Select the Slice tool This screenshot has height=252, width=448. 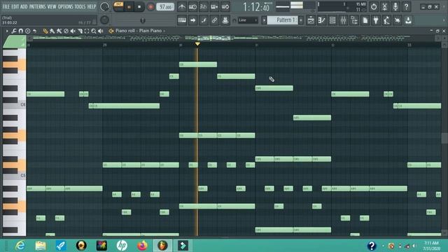[x=80, y=31]
